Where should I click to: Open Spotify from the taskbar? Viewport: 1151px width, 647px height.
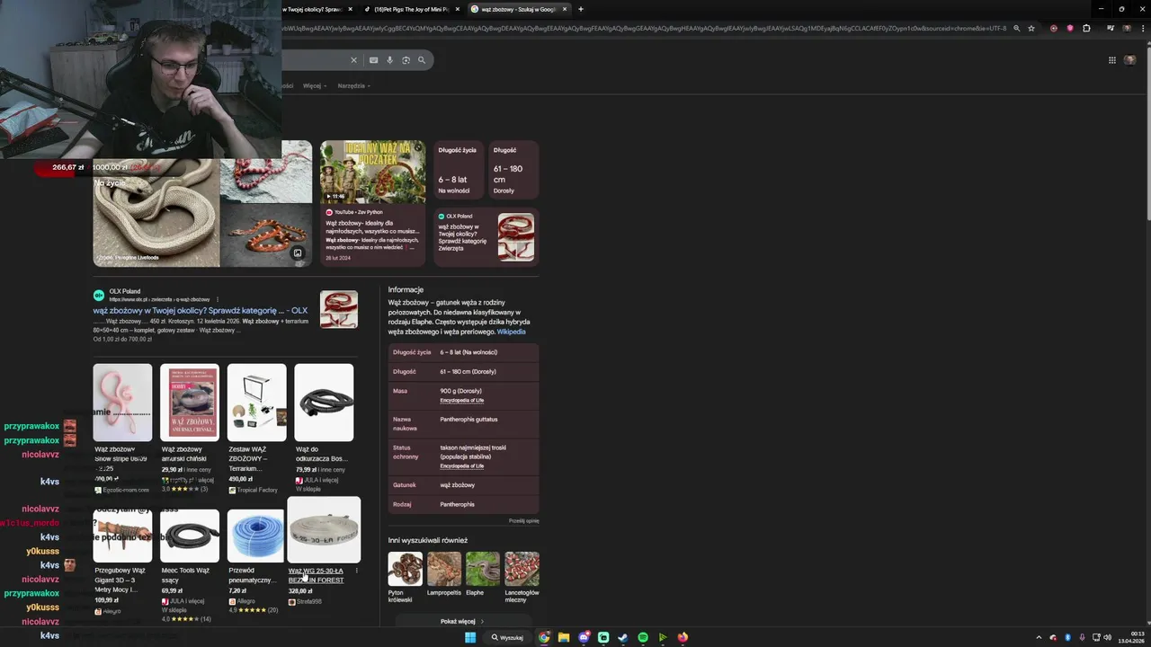click(x=643, y=637)
